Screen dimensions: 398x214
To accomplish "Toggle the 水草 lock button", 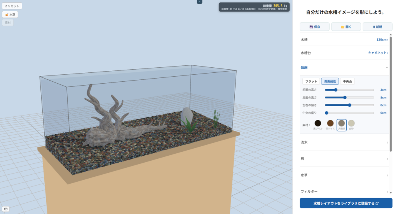I will (x=10, y=14).
